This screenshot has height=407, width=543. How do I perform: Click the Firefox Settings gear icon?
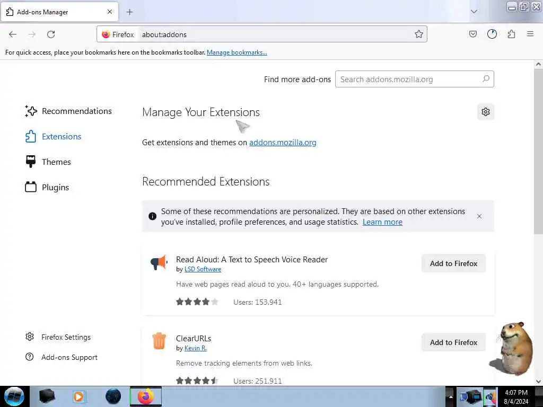click(x=30, y=337)
